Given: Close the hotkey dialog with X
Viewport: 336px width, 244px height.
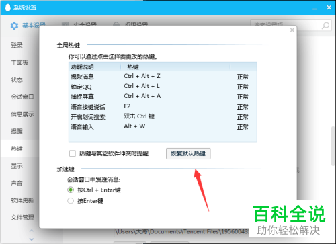Looking at the screenshot, I should (x=292, y=30).
